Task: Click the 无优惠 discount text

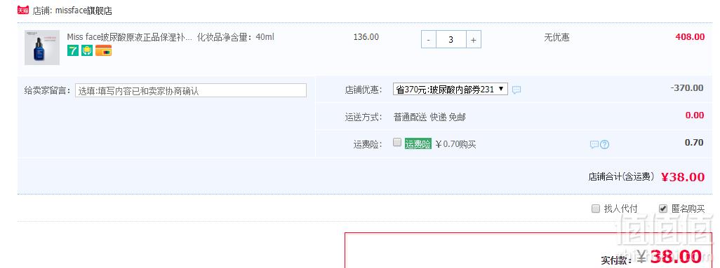Action: pyautogui.click(x=556, y=38)
